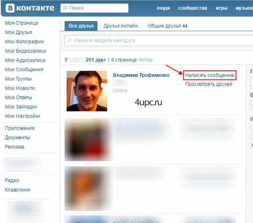253x223 pixels.
Task: Click the VKontakte logo
Action: [x=30, y=8]
